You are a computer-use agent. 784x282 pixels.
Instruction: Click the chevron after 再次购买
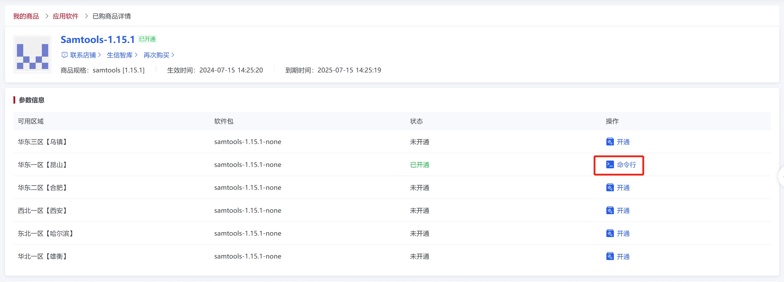click(x=173, y=55)
